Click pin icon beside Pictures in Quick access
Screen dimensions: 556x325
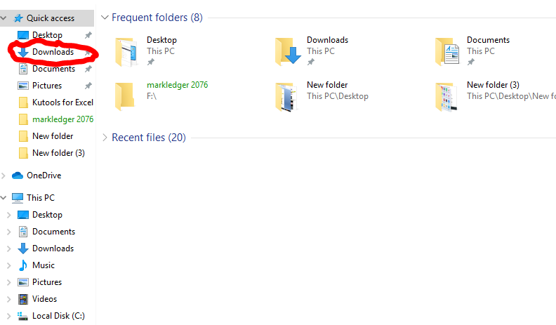click(88, 86)
